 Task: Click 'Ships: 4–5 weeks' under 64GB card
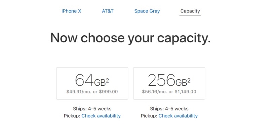[x=92, y=109]
